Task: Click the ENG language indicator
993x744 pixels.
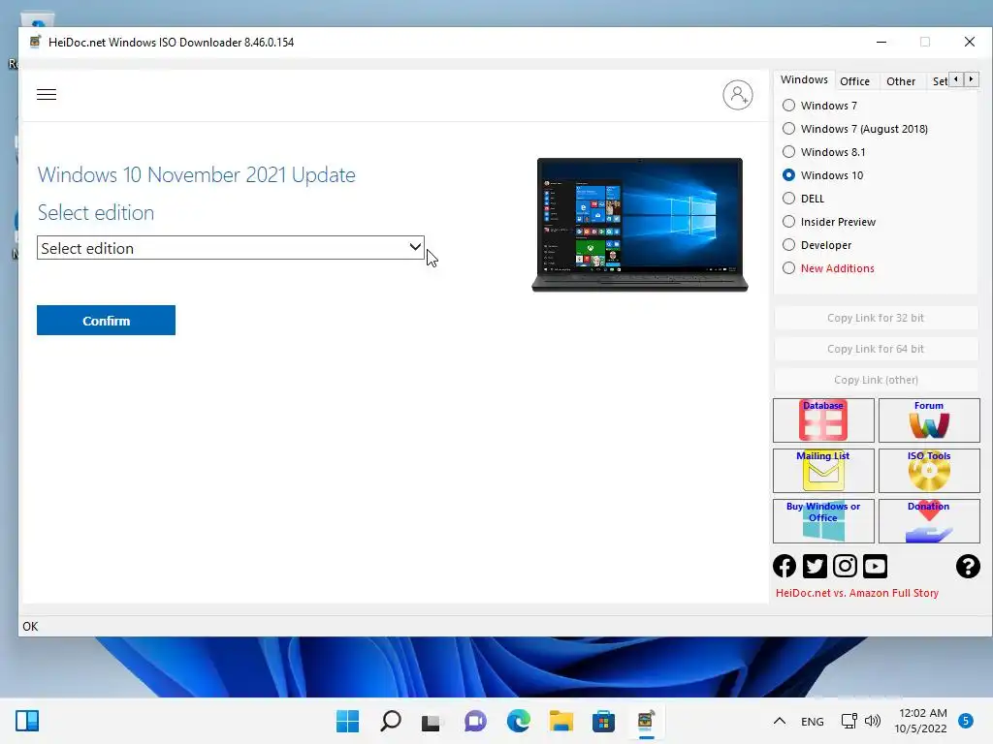Action: coord(812,721)
